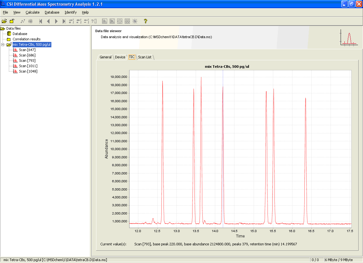
Task: Switch to the General tab
Action: [x=105, y=57]
